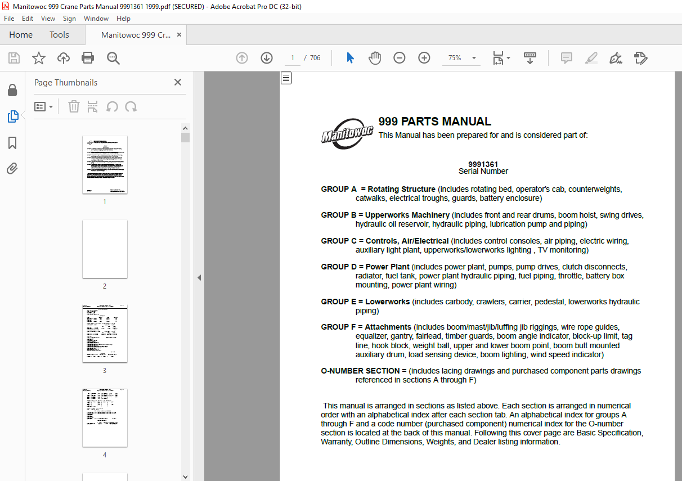Viewport: 682px width, 481px height.
Task: Click the upload to cloud icon
Action: pyautogui.click(x=64, y=58)
